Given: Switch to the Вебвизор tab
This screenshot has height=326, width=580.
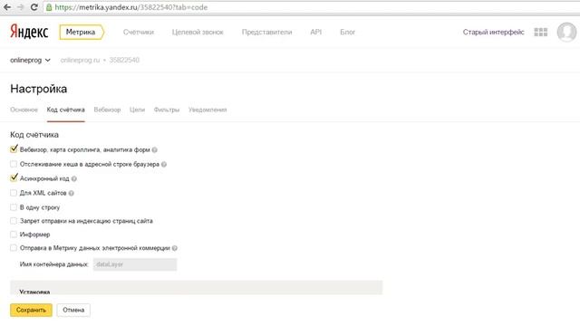Looking at the screenshot, I should coord(107,110).
